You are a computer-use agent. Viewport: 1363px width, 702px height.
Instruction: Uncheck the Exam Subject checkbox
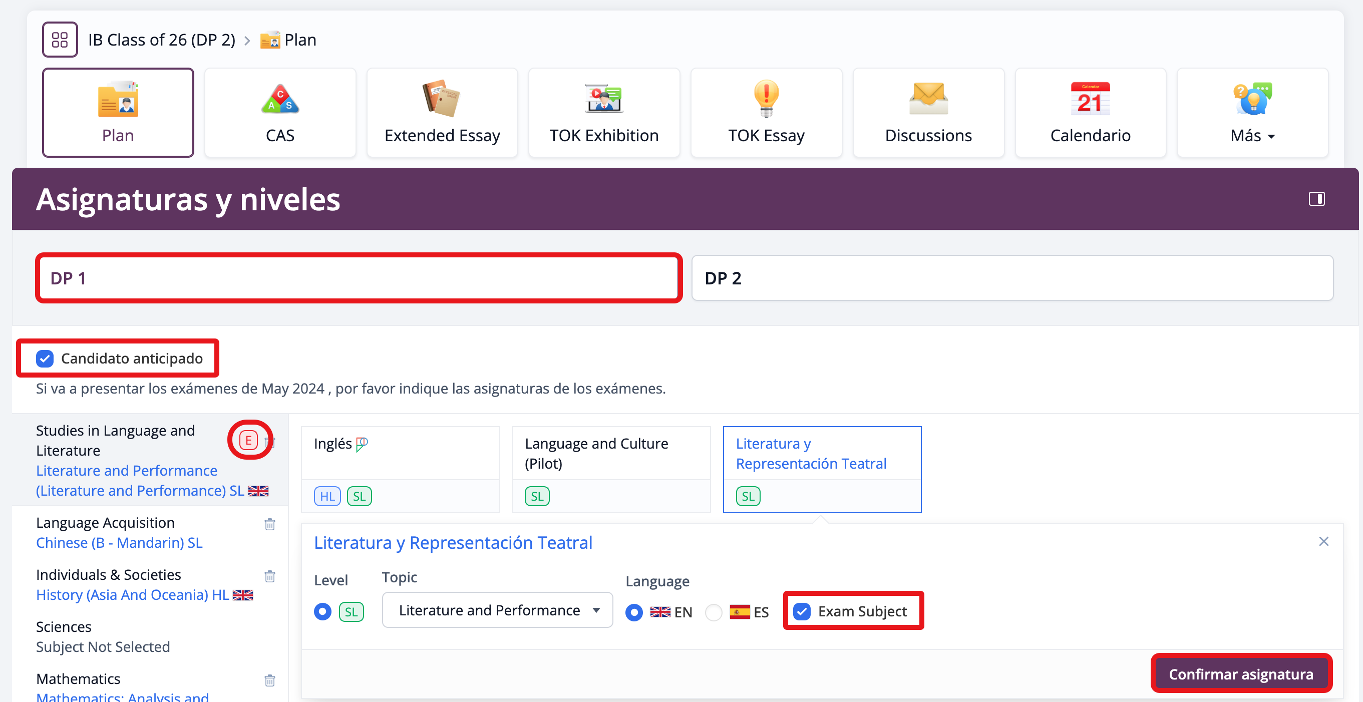(x=802, y=611)
